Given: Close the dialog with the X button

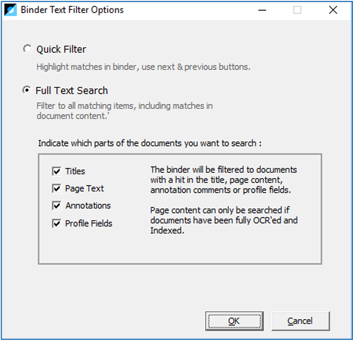Looking at the screenshot, I should pyautogui.click(x=333, y=10).
